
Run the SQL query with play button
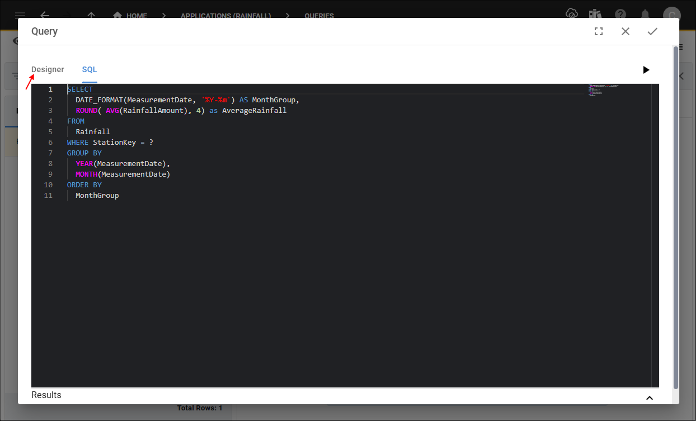point(646,70)
